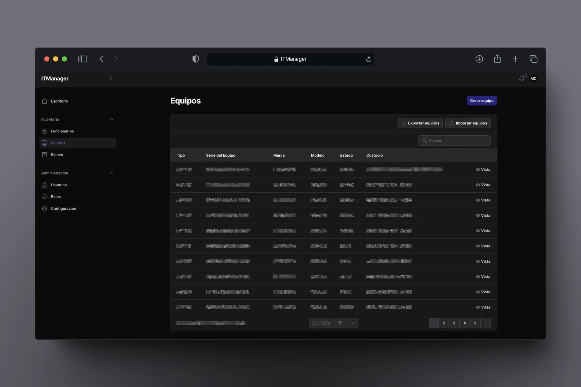Click the browser sidebar toggle icon

[x=83, y=59]
